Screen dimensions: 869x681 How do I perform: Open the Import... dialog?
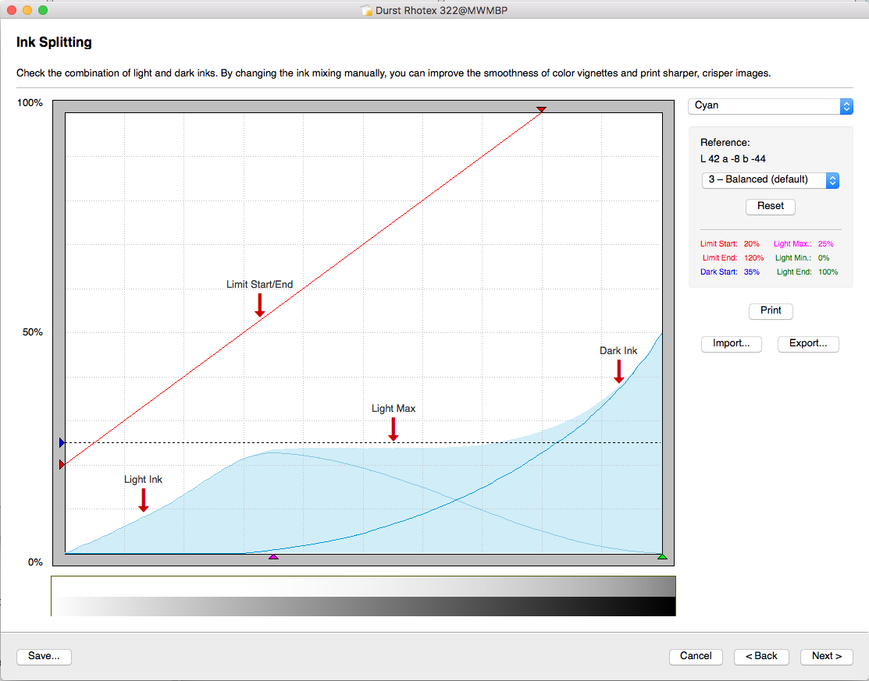click(x=731, y=344)
